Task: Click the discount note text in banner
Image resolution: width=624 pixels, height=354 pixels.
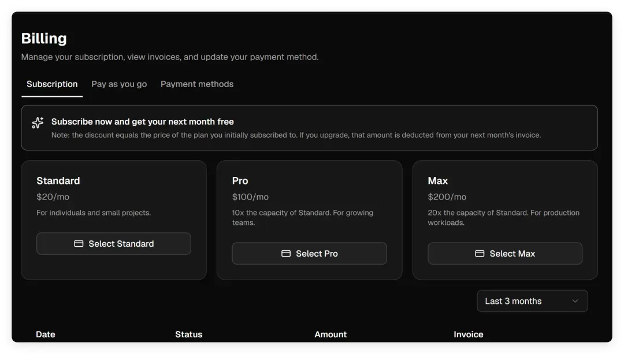Action: [296, 135]
